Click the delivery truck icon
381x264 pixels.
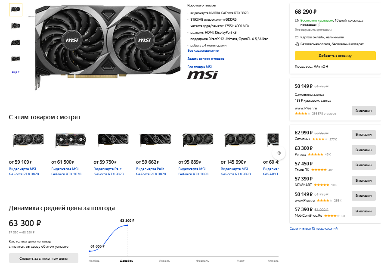[297, 20]
